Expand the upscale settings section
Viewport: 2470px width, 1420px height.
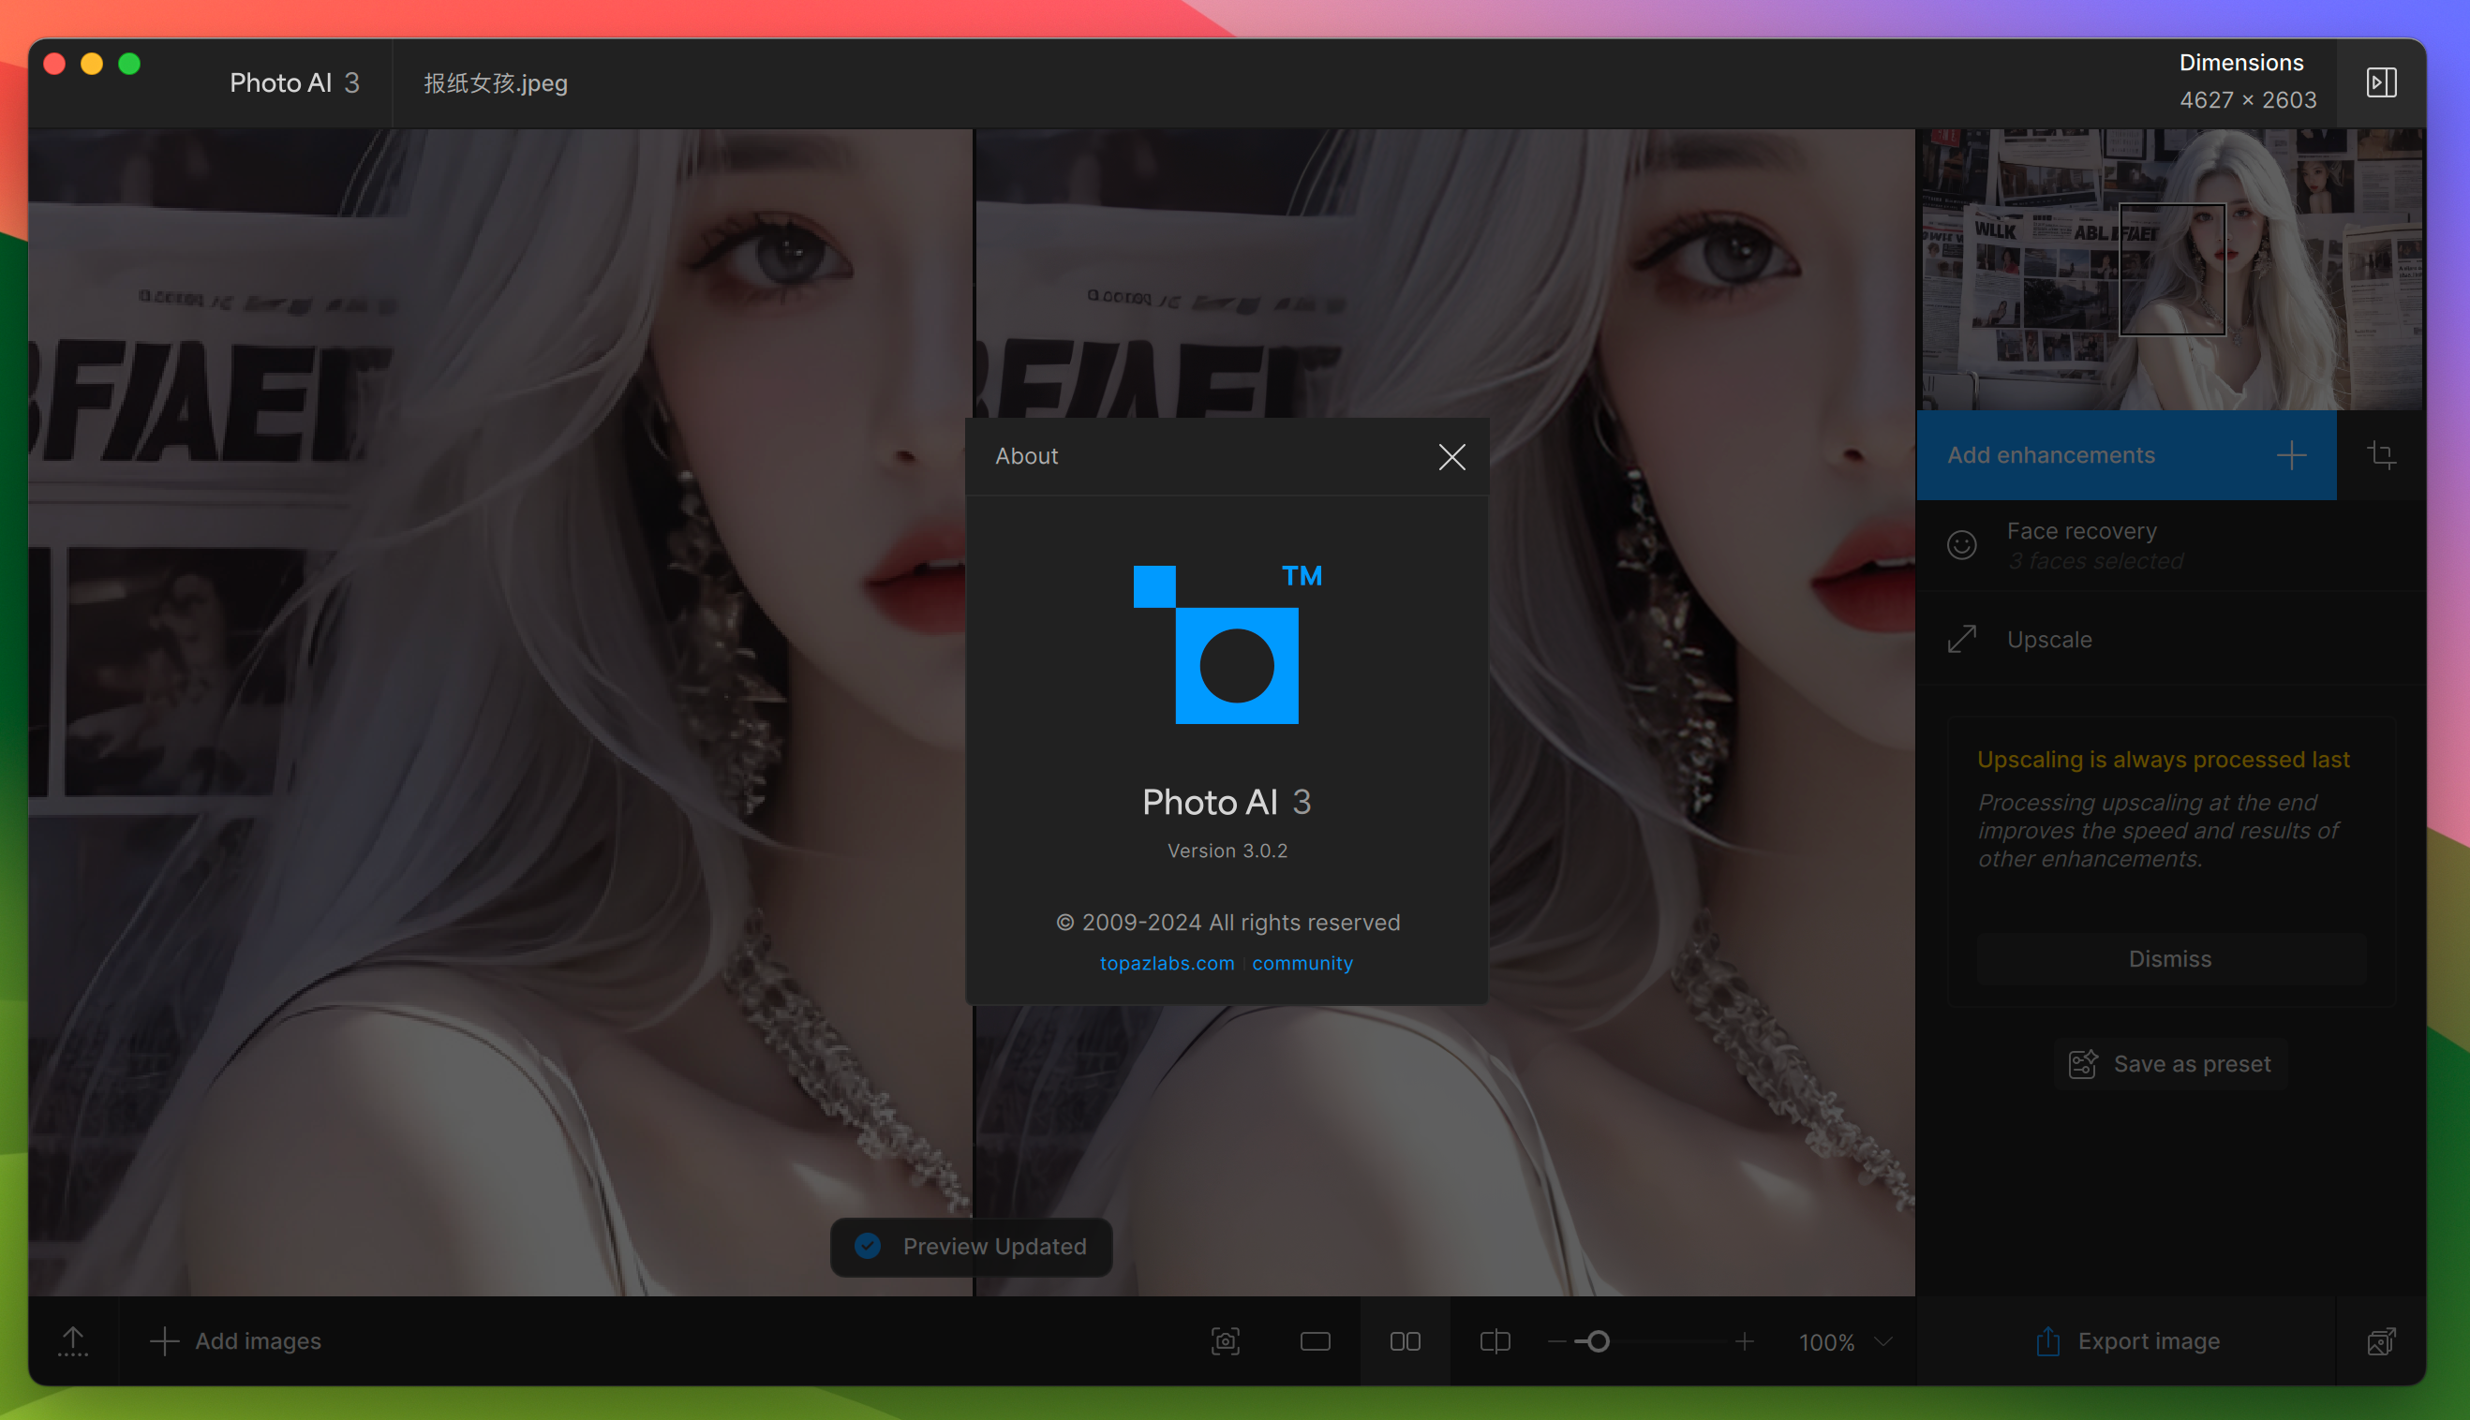pyautogui.click(x=2049, y=638)
